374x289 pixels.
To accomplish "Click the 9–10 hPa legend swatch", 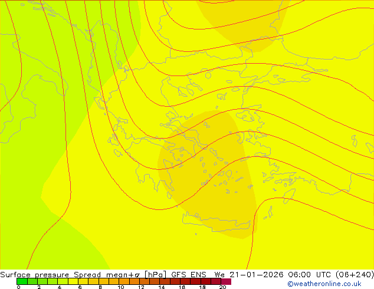I will pos(114,281).
